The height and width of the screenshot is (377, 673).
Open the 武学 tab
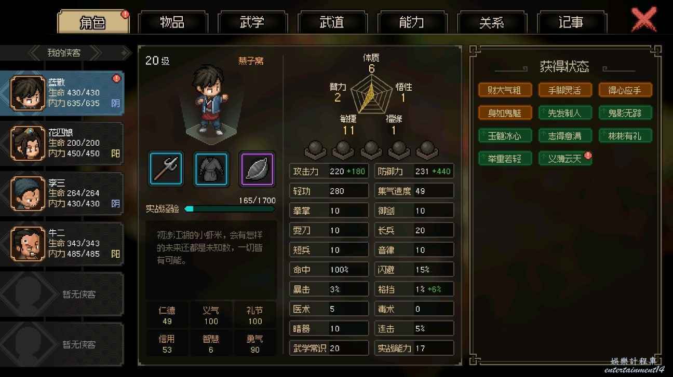[x=252, y=22]
